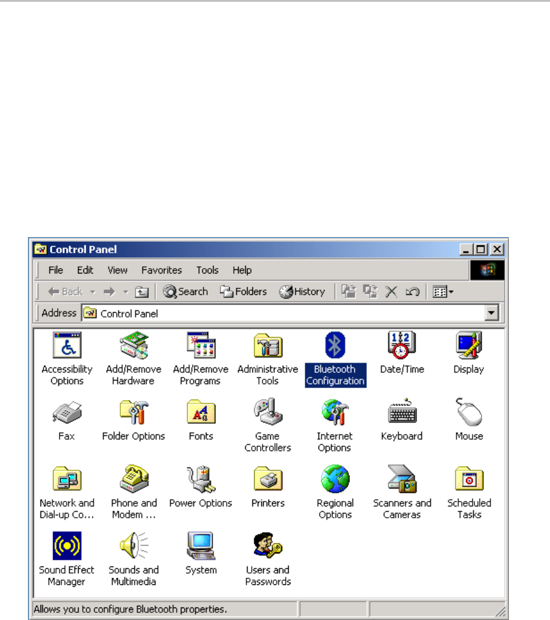
Task: Minimize the Control Panel window
Action: coord(466,250)
